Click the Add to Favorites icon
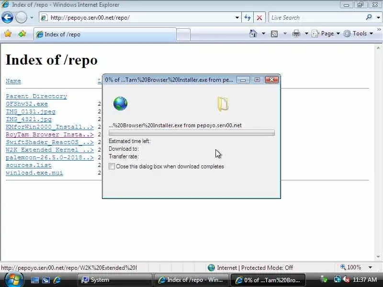 pos(22,33)
